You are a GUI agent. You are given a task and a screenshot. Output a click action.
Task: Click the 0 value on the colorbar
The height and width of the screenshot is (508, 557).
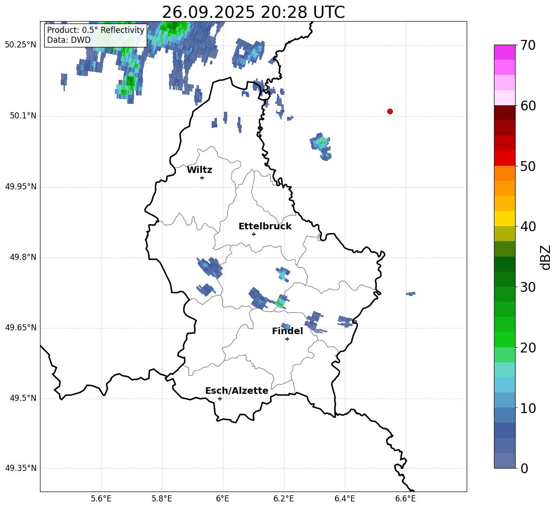point(524,468)
